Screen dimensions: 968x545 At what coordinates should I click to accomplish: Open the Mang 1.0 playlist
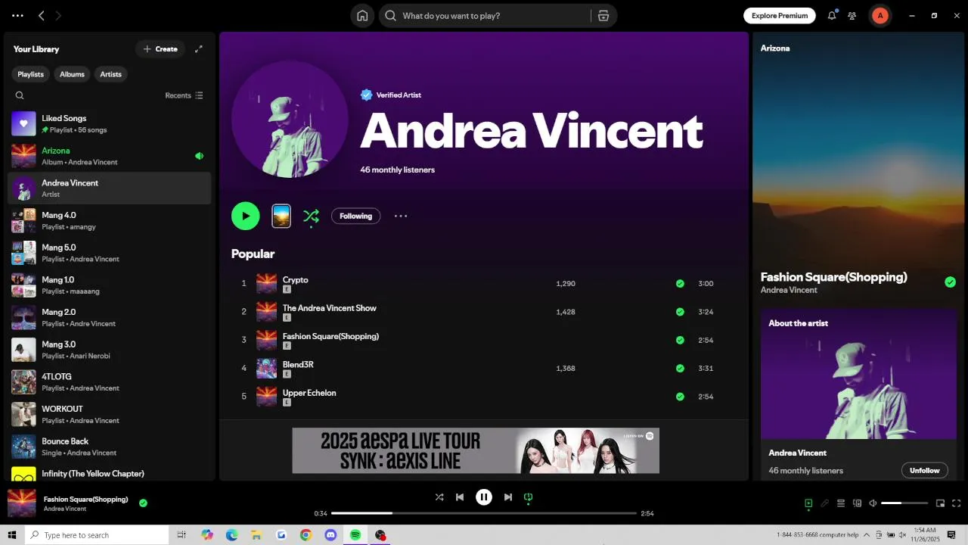click(109, 285)
